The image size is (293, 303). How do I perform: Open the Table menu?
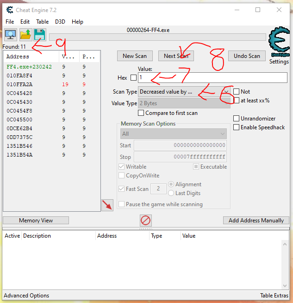(x=43, y=22)
